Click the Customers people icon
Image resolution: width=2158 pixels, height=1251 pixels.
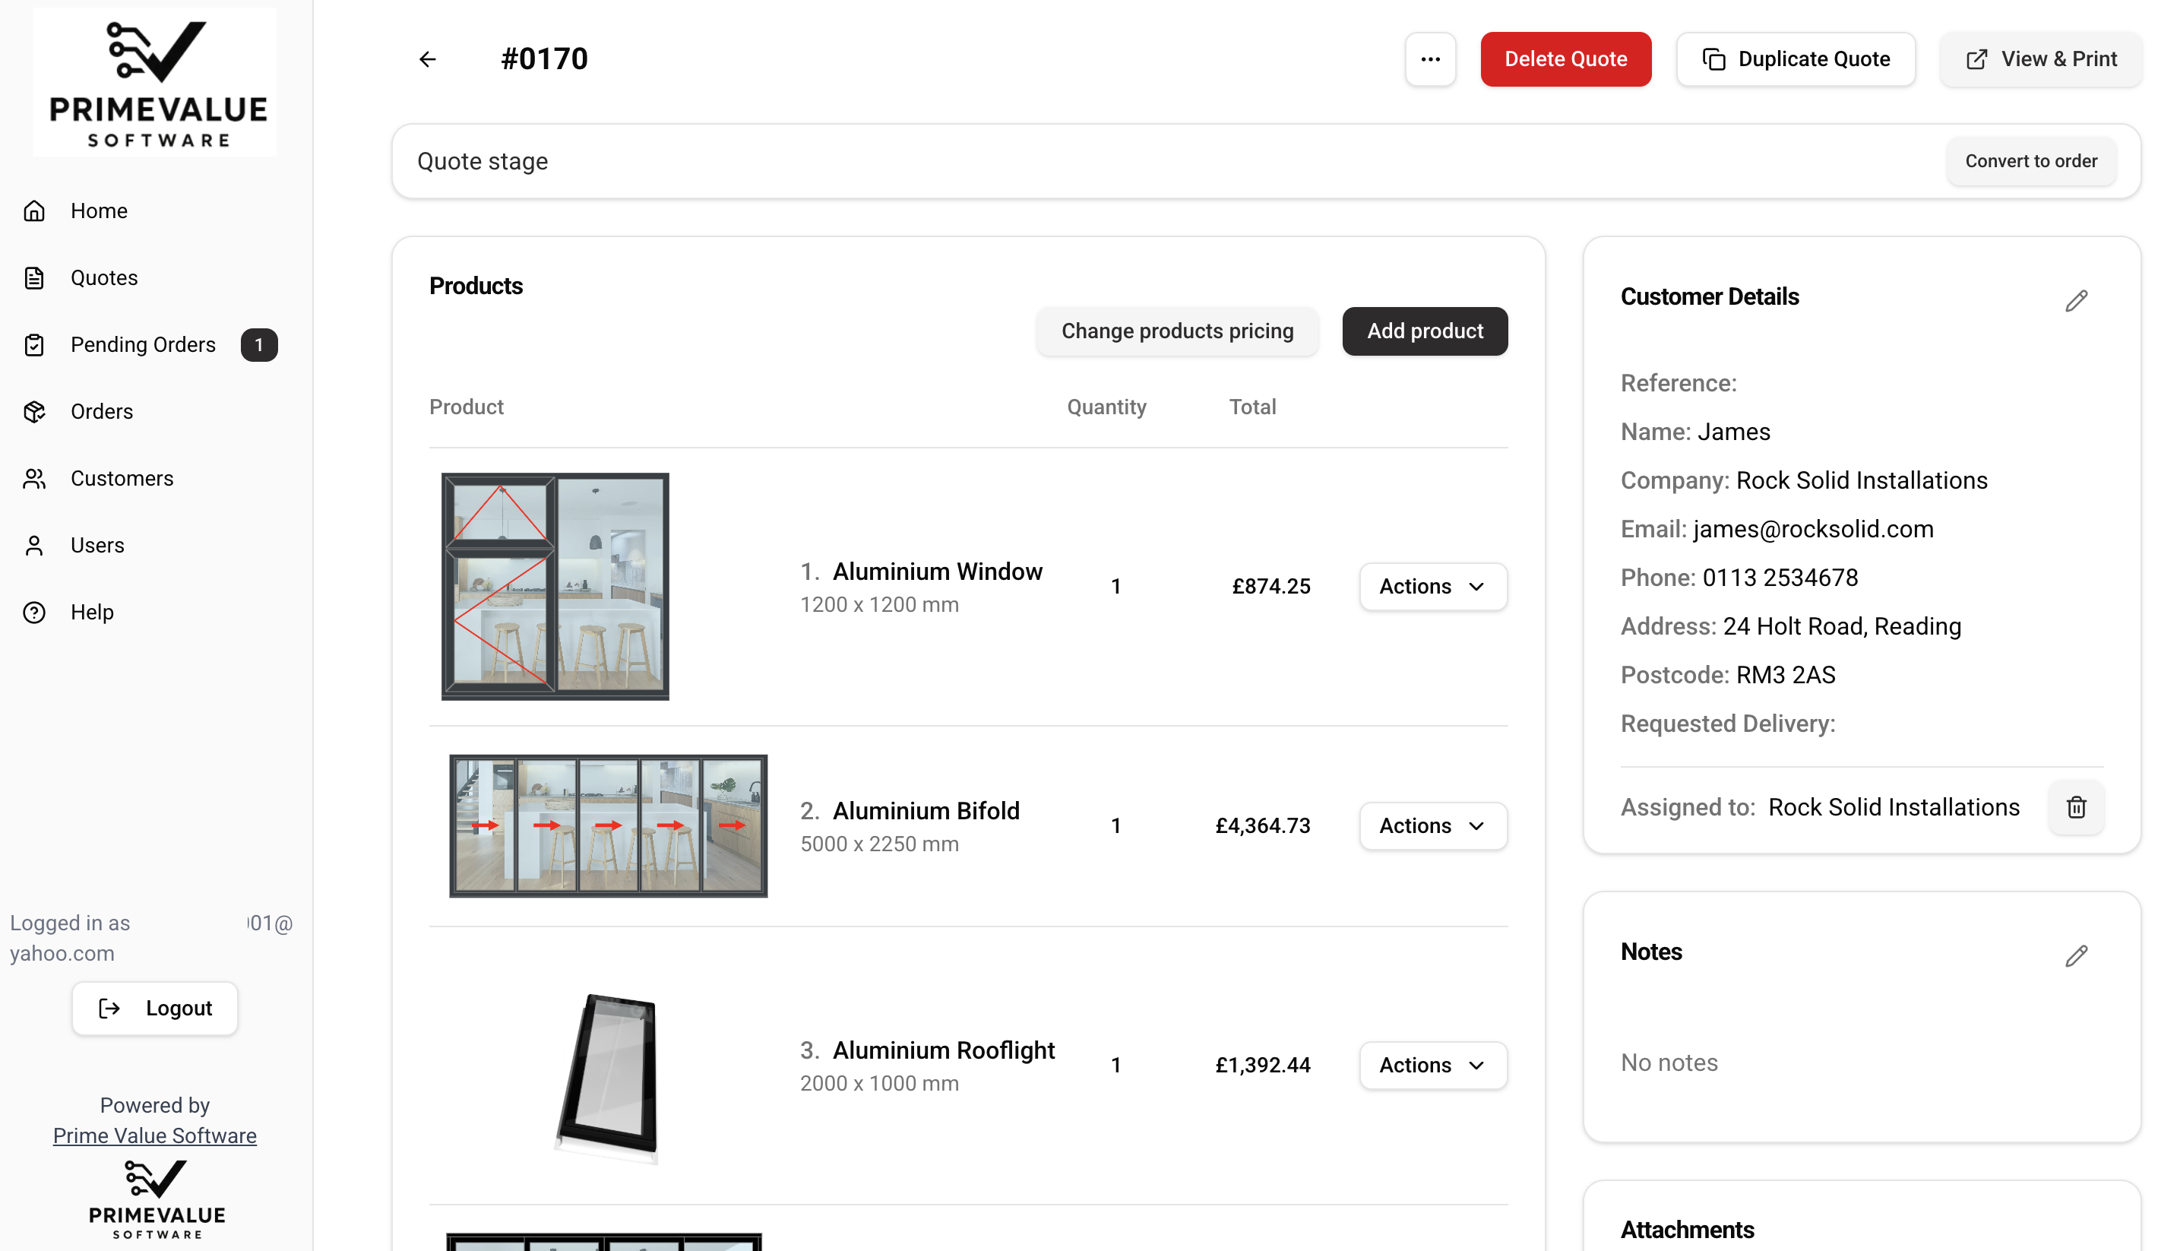click(34, 479)
